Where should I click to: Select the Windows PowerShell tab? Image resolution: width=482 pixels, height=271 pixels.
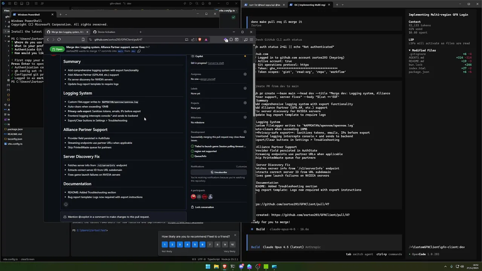point(33,15)
